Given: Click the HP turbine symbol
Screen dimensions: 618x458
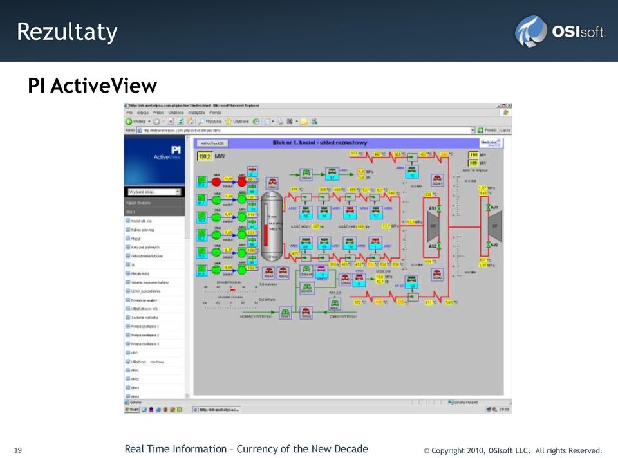Looking at the screenshot, I should click(433, 226).
